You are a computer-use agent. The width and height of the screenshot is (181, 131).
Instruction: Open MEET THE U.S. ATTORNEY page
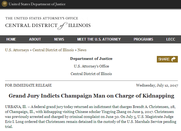click(x=99, y=39)
